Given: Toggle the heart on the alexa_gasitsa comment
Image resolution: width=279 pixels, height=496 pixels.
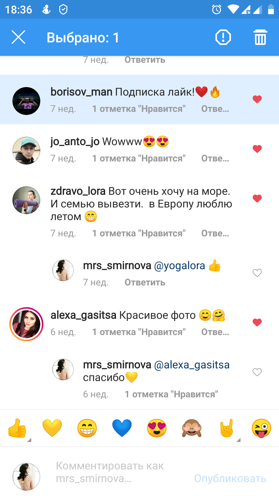Looking at the screenshot, I should point(257,322).
